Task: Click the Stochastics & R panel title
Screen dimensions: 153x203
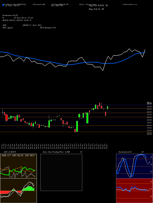Action: pyautogui.click(x=125, y=152)
